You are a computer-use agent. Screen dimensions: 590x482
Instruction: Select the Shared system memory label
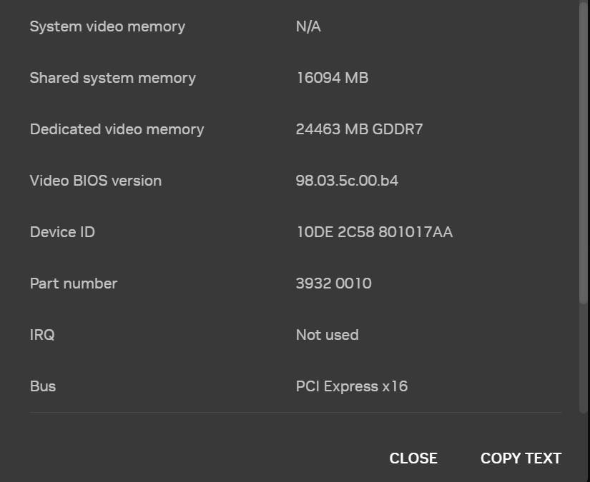point(112,78)
